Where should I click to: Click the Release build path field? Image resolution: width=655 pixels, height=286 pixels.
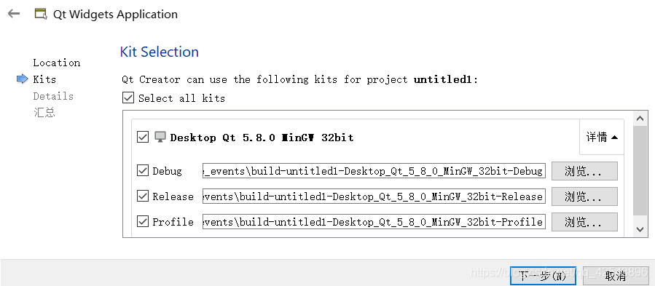pos(374,196)
